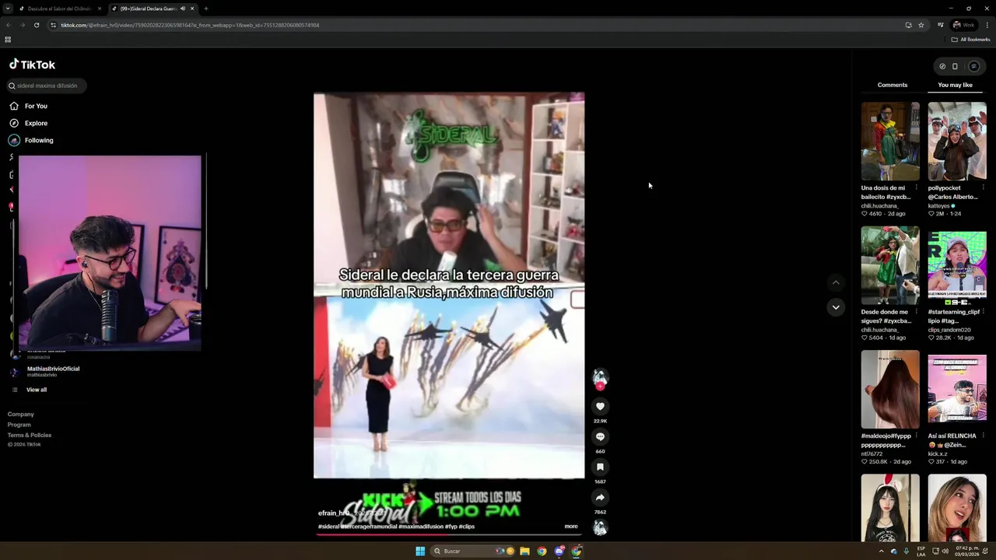The height and width of the screenshot is (560, 996).
Task: Open a new browser tab
Action: click(205, 9)
